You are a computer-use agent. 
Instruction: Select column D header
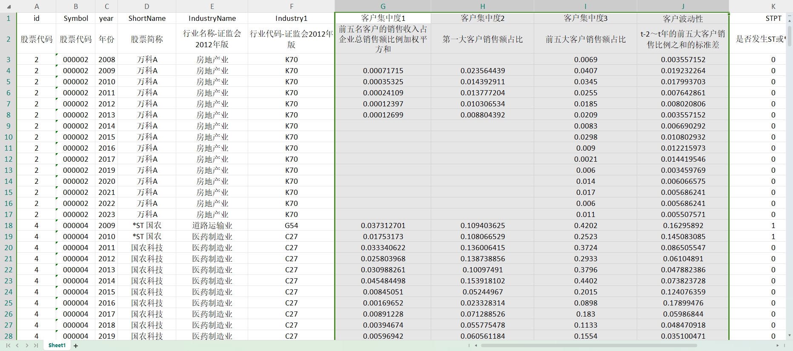coord(147,6)
